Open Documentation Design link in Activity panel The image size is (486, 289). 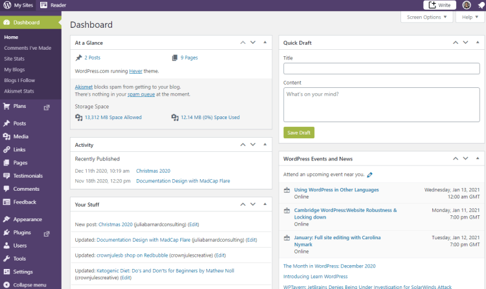click(x=183, y=181)
